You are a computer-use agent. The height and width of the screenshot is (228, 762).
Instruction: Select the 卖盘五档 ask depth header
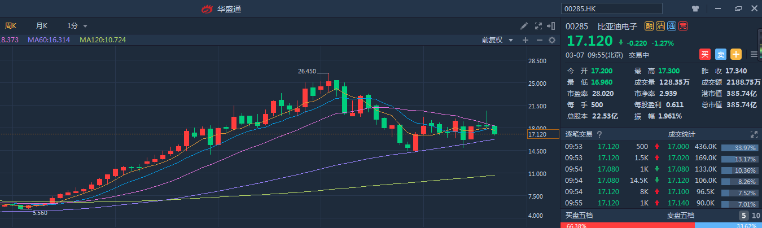[680, 216]
